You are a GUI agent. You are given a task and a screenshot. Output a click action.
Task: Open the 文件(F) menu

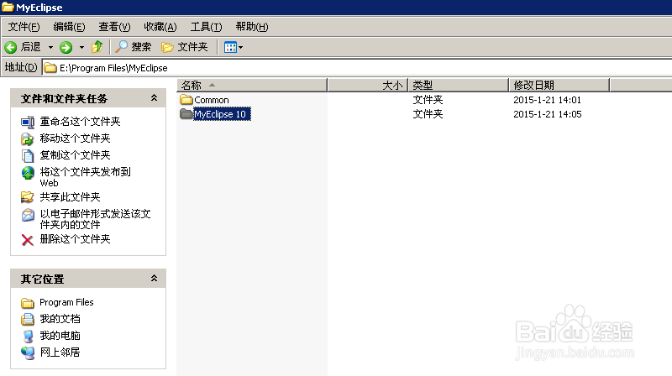(x=24, y=27)
